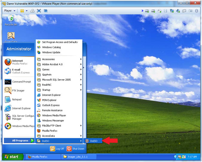Click the Bluetooth device icon
Viewport: 202px width, 162px height.
tap(197, 11)
